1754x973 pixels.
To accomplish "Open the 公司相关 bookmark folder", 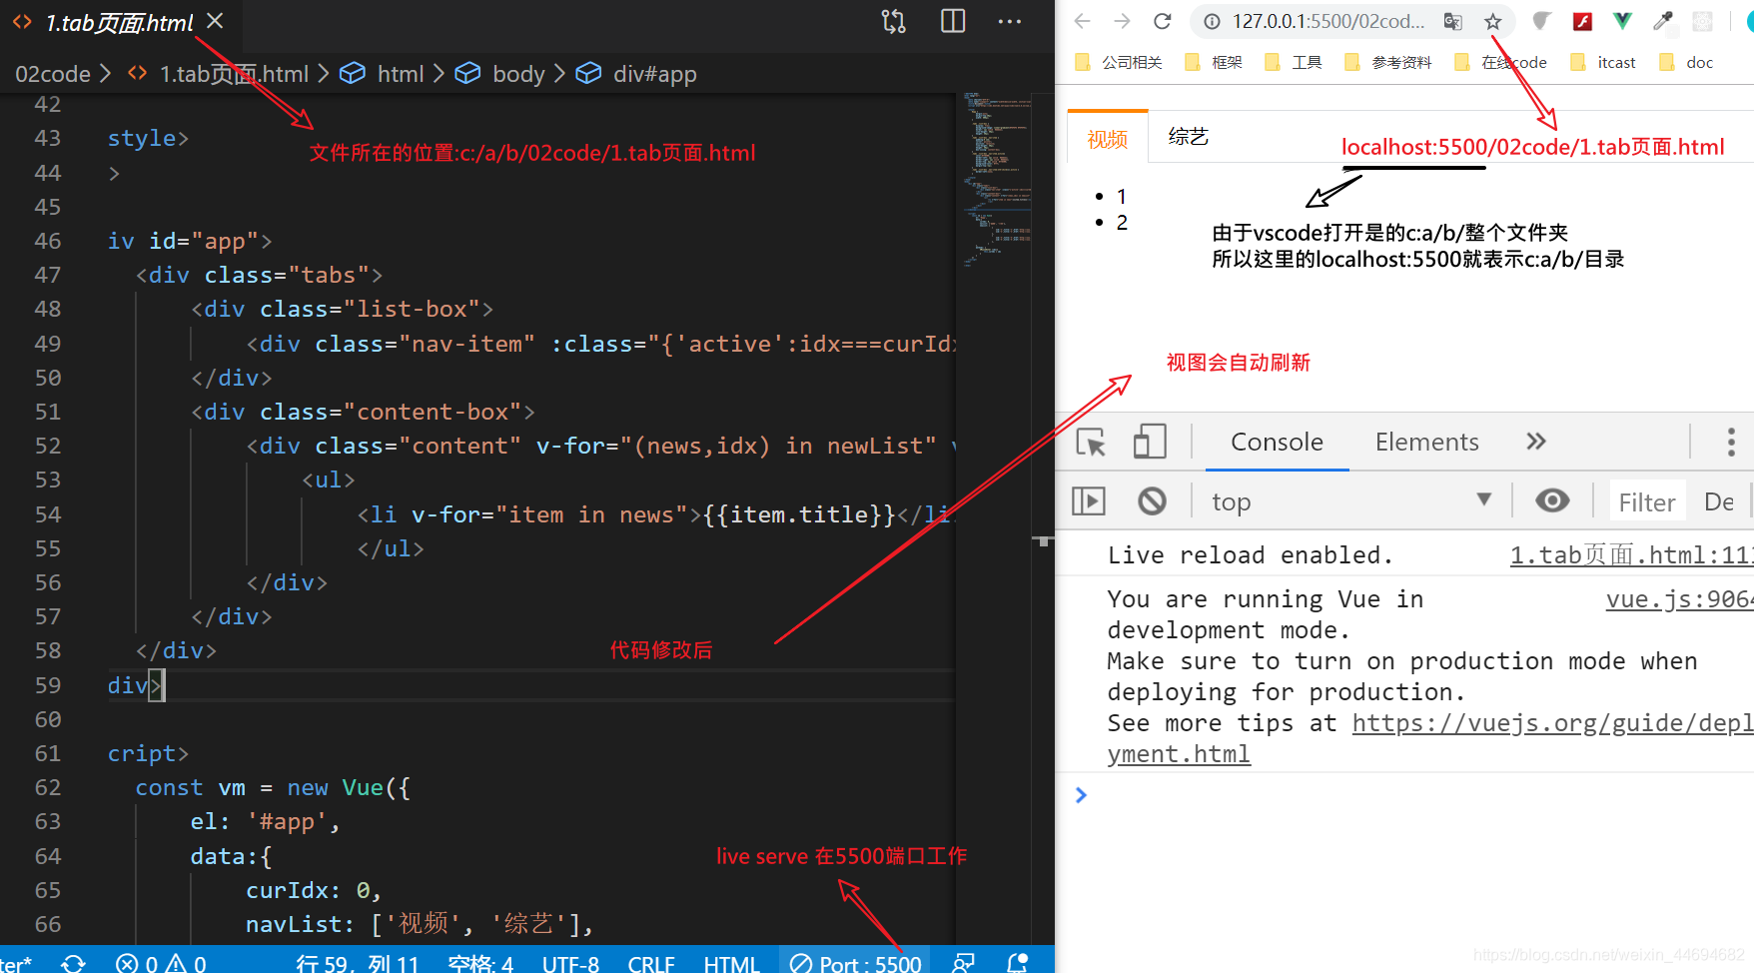I will pyautogui.click(x=1118, y=62).
